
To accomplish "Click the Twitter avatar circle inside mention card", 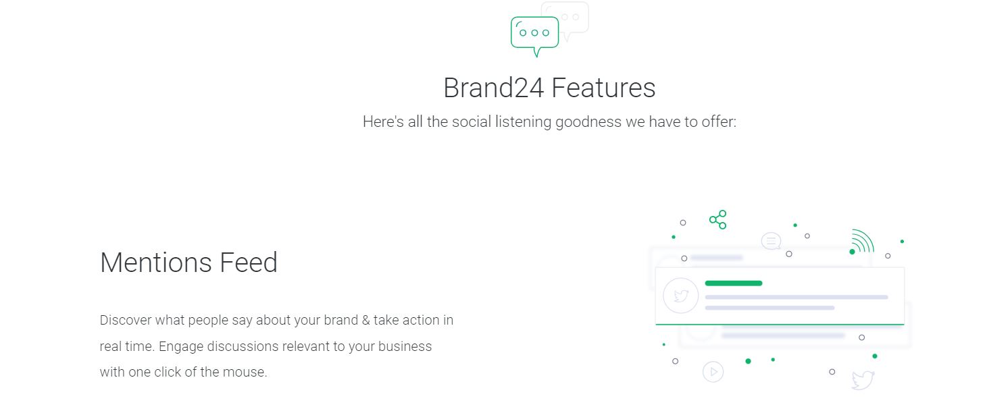I will [680, 296].
